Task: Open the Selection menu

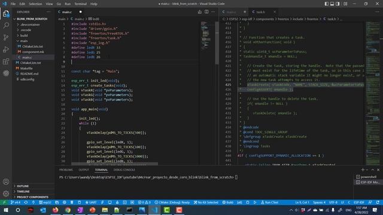Action: click(35, 4)
